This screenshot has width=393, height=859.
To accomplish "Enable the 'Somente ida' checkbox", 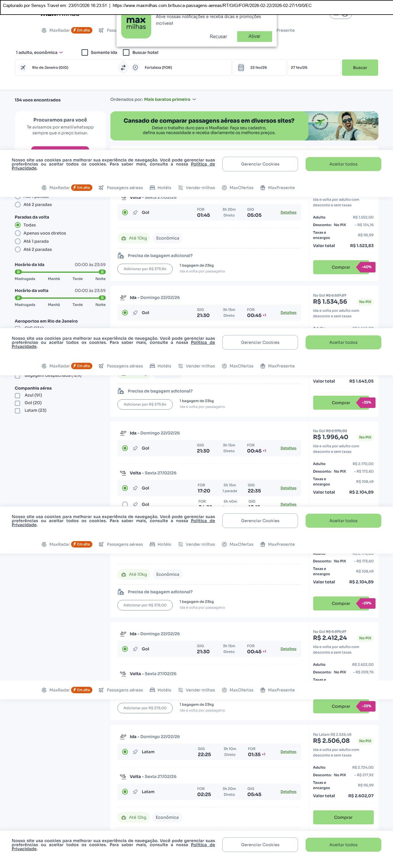I will click(85, 53).
